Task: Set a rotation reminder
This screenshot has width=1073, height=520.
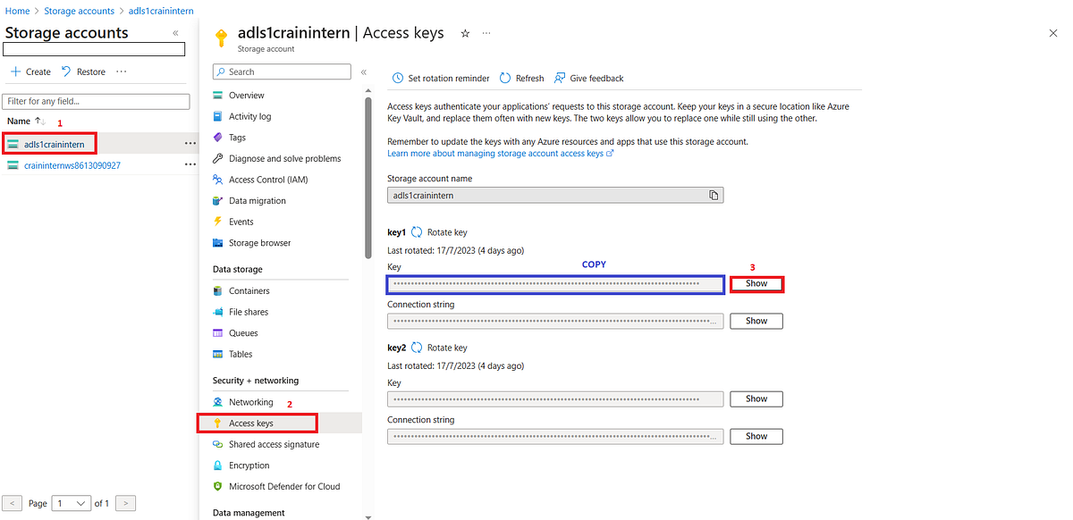Action: 440,78
